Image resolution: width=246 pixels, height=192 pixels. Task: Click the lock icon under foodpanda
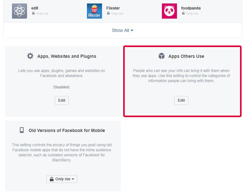(183, 13)
